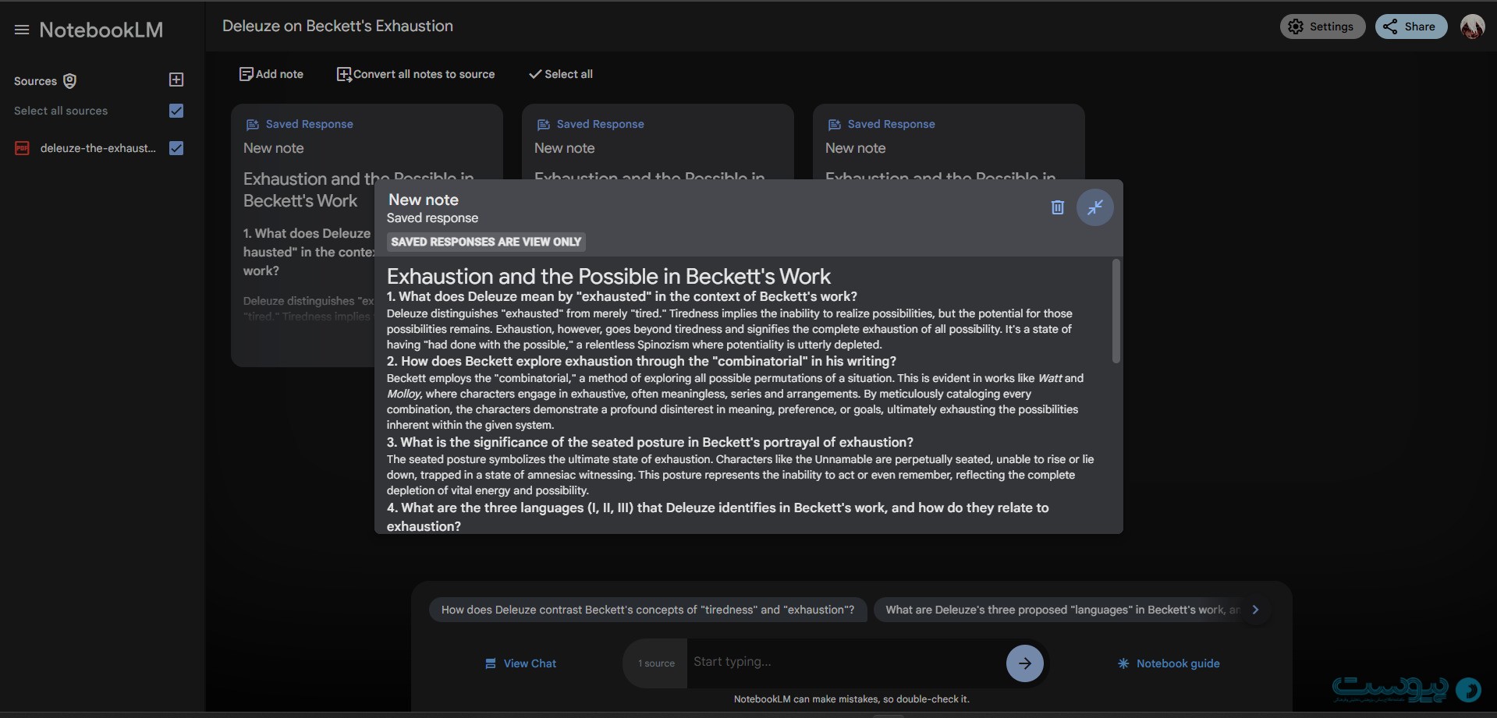Click the SAVED RESPONSES ARE VIEW ONLY badge
The width and height of the screenshot is (1497, 718).
pyautogui.click(x=486, y=242)
